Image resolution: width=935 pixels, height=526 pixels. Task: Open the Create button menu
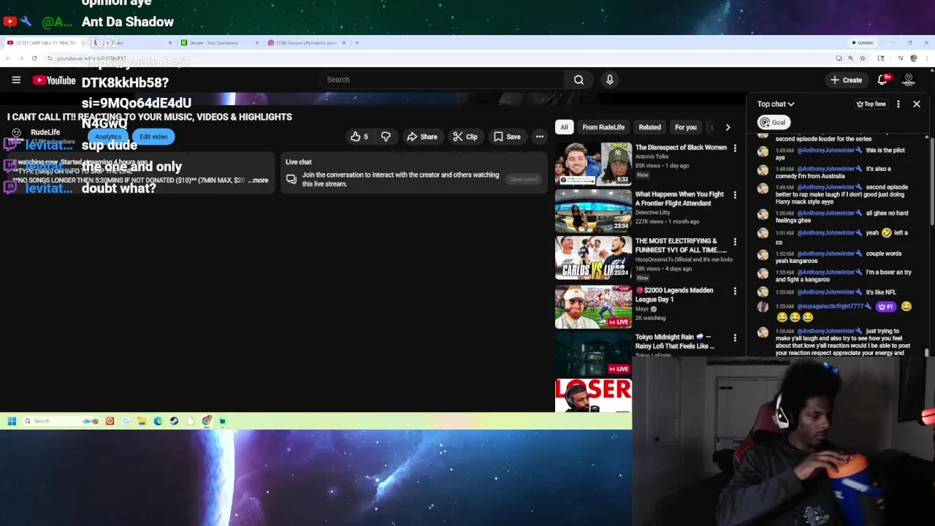click(846, 80)
